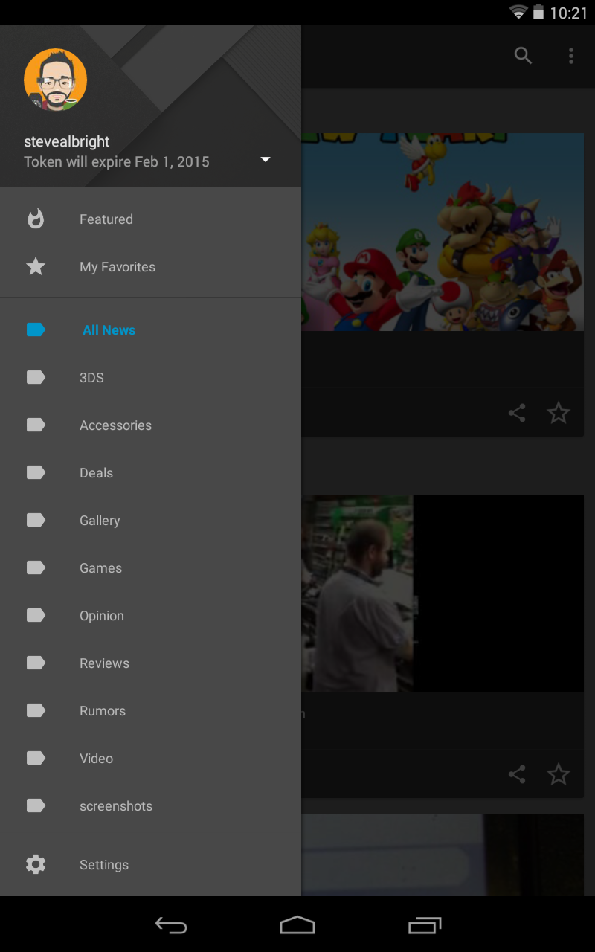Go to Video category label
This screenshot has width=595, height=952.
[x=96, y=759]
